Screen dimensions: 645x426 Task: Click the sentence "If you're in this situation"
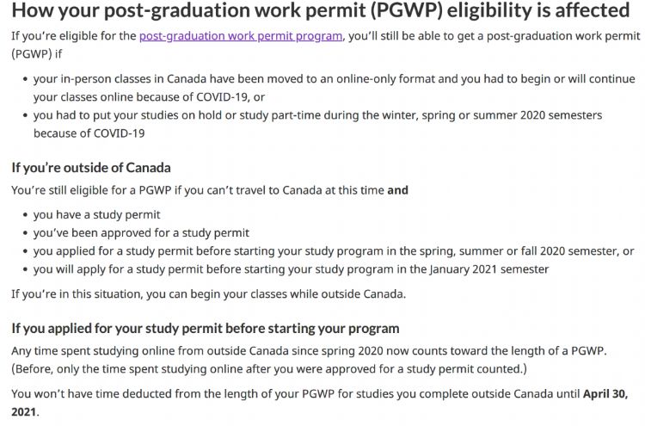[208, 293]
